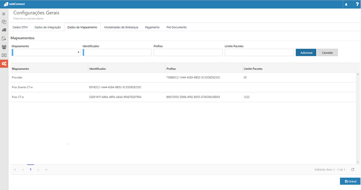Switch to the Pré-Documento tab
This screenshot has width=361, height=190.
[x=176, y=27]
